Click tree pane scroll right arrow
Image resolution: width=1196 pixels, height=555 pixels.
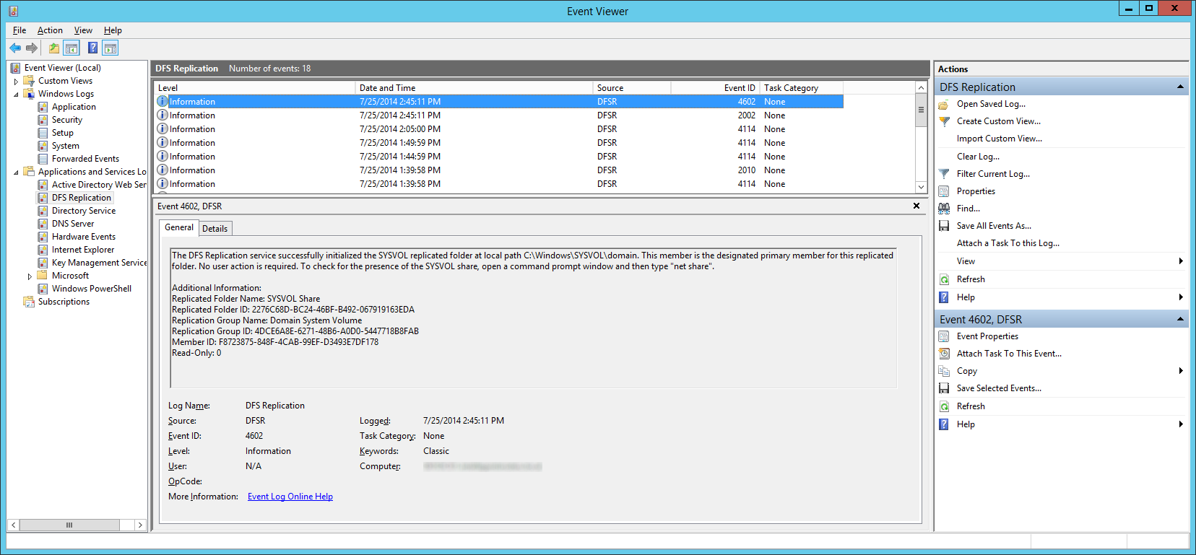click(140, 525)
